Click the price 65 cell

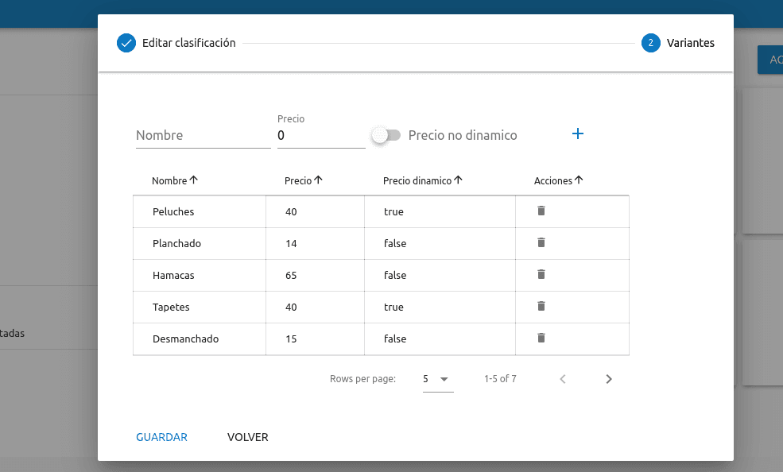(315, 276)
